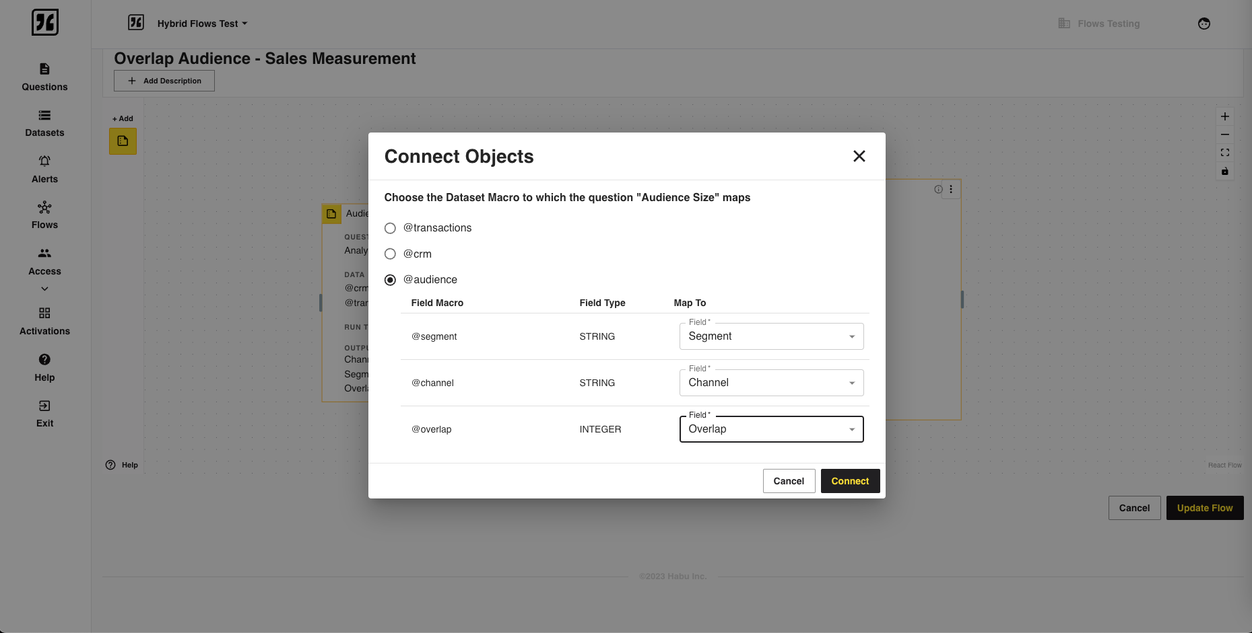Close the Connect Objects dialog

pyautogui.click(x=859, y=156)
